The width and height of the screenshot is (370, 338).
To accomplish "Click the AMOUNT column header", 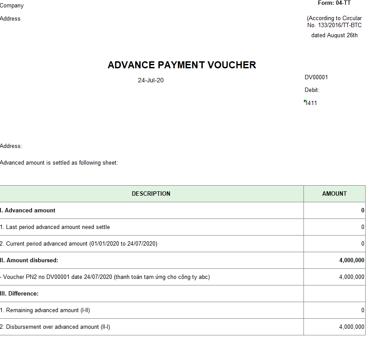I will click(334, 194).
